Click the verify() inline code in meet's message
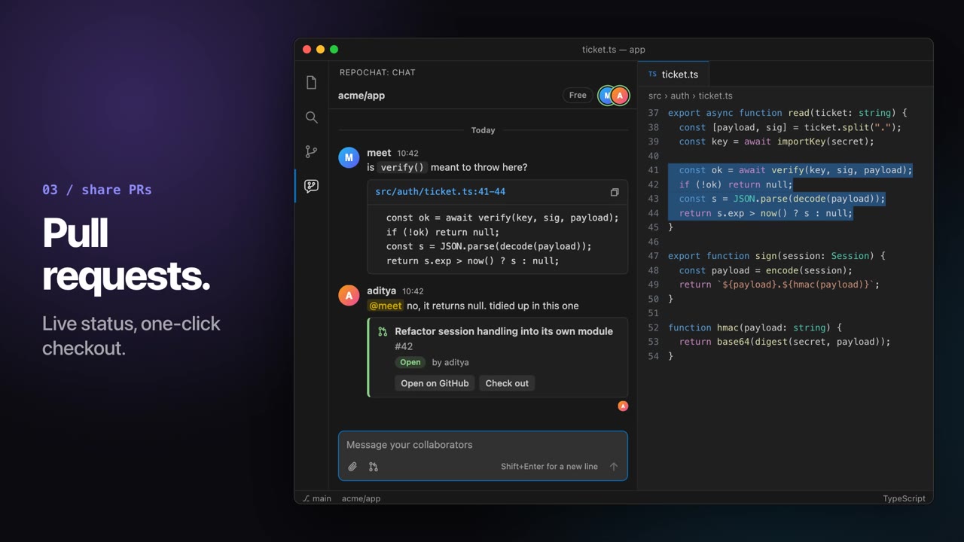The width and height of the screenshot is (964, 542). [402, 167]
